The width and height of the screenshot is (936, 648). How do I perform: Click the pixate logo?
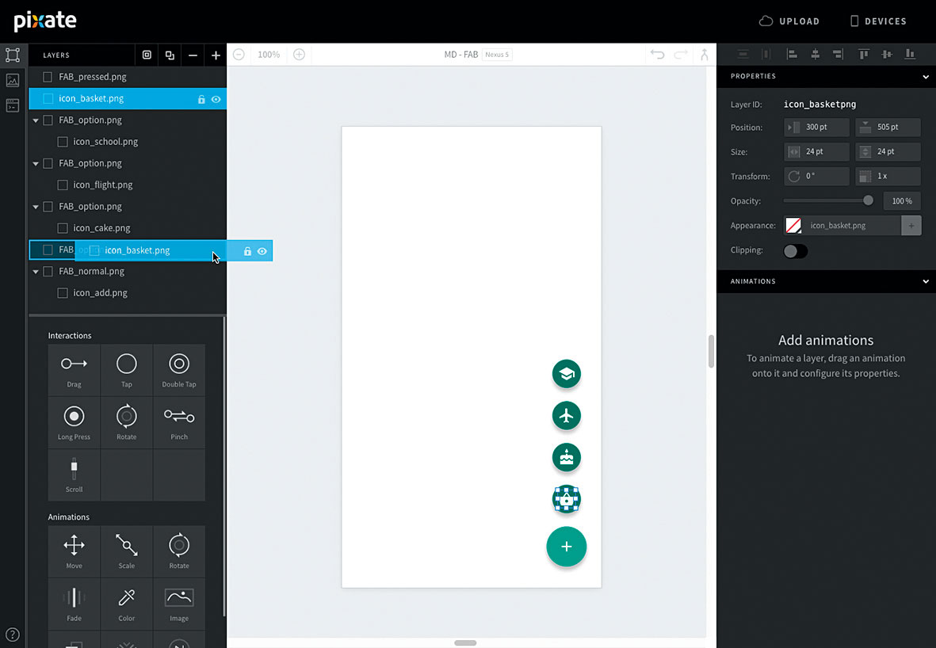[45, 21]
